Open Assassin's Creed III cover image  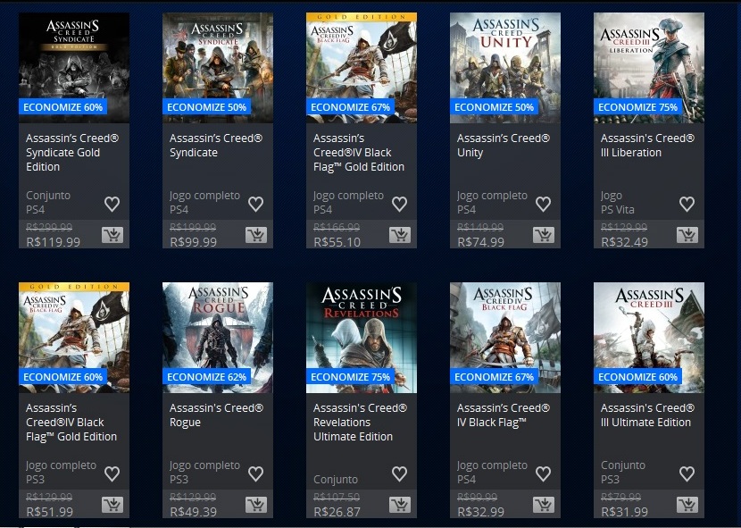648,338
